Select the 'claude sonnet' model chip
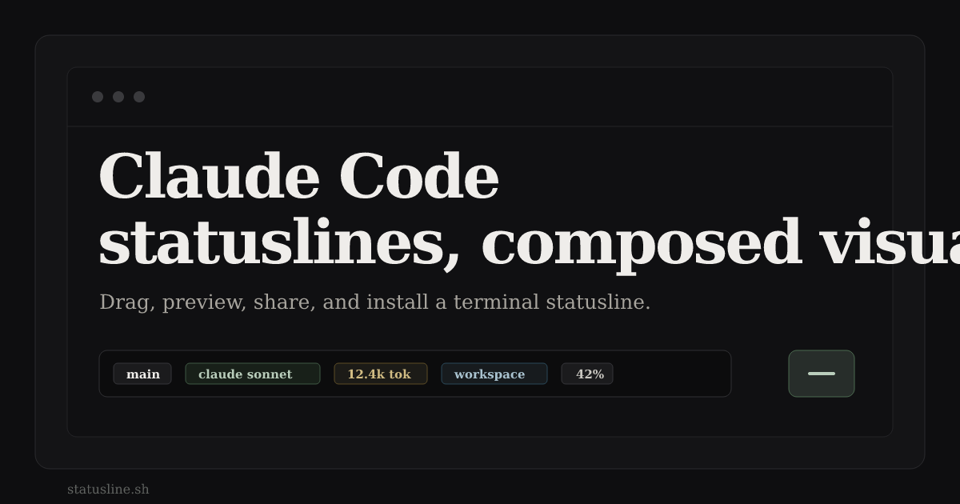This screenshot has width=960, height=504. [x=253, y=374]
